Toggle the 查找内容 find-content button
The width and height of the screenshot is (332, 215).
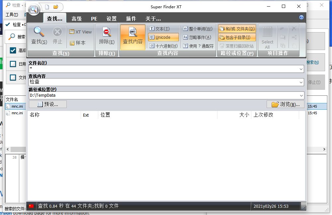[x=133, y=37]
